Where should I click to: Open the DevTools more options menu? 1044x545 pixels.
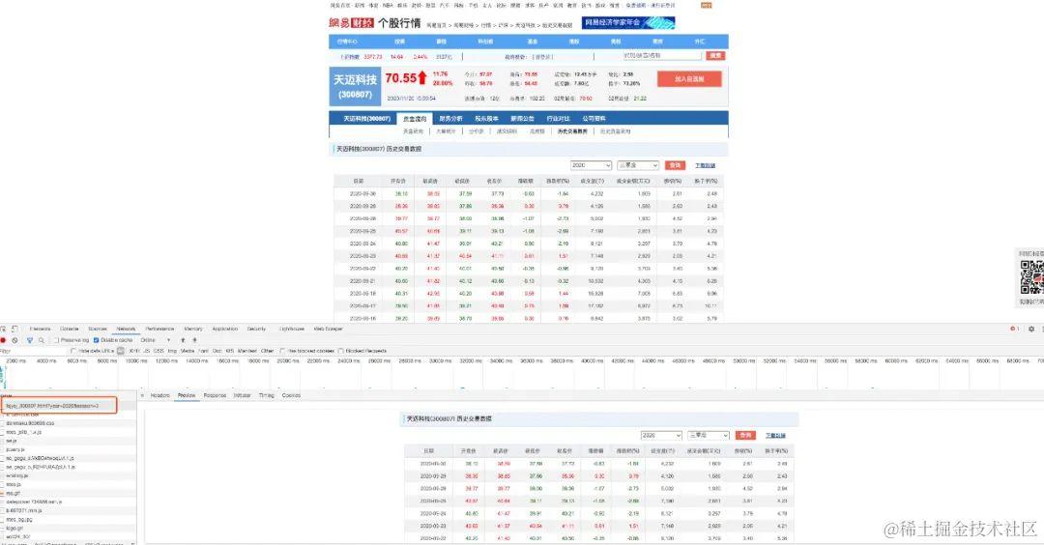coord(1041,329)
